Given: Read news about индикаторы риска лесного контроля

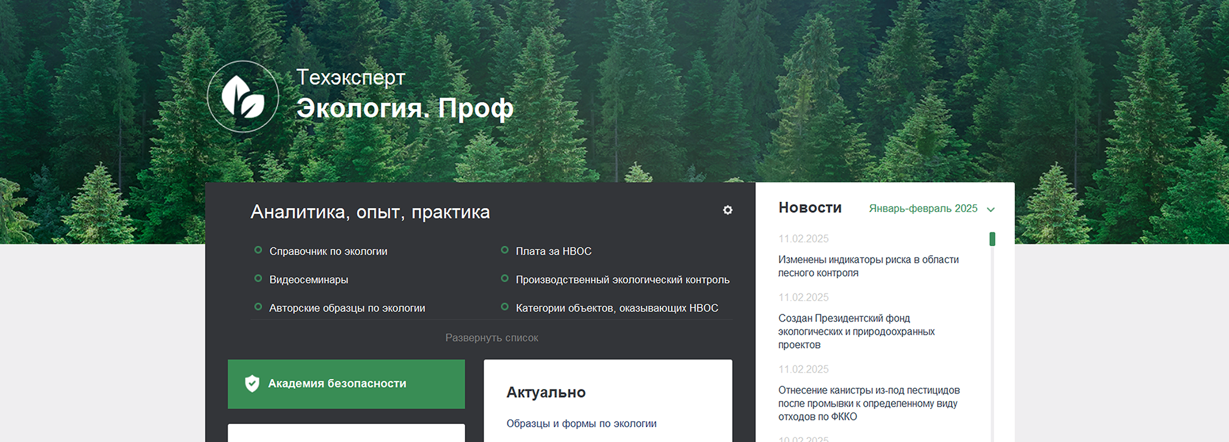Looking at the screenshot, I should tap(868, 266).
